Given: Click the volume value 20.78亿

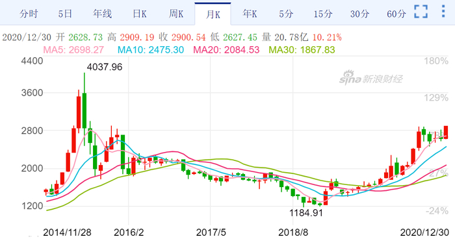Looking at the screenshot, I should pos(291,37).
